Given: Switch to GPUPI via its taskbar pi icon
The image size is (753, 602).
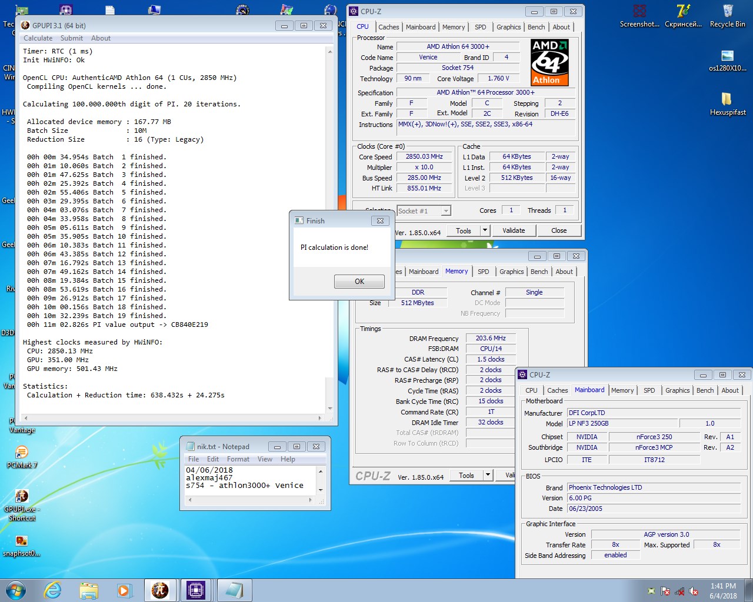Looking at the screenshot, I should [x=160, y=590].
